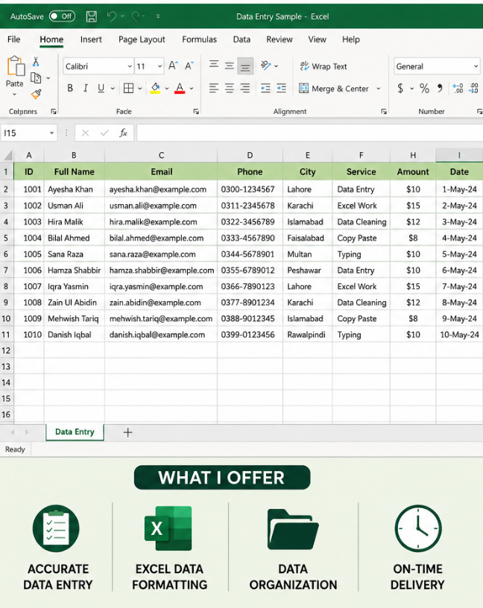The width and height of the screenshot is (483, 608).
Task: Switch to the Formulas tab
Action: [x=200, y=39]
